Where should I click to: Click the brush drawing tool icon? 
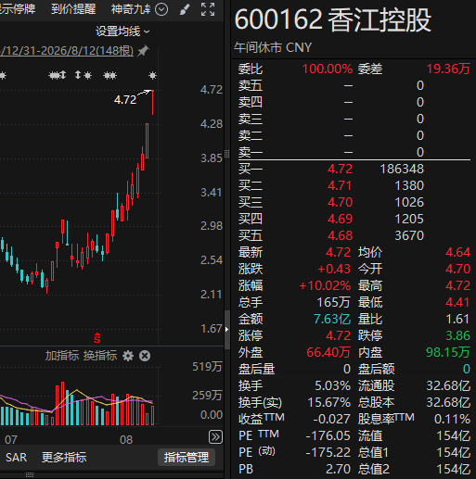(x=185, y=9)
